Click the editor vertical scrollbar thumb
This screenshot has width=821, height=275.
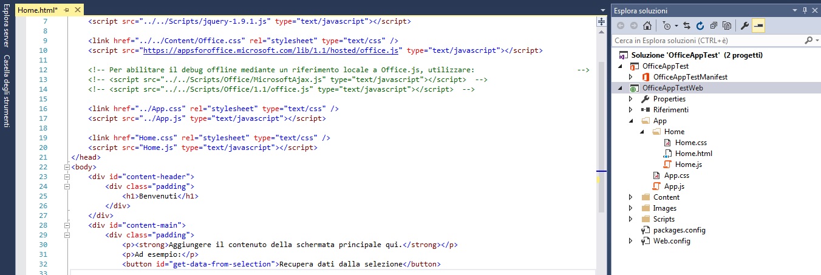601,137
